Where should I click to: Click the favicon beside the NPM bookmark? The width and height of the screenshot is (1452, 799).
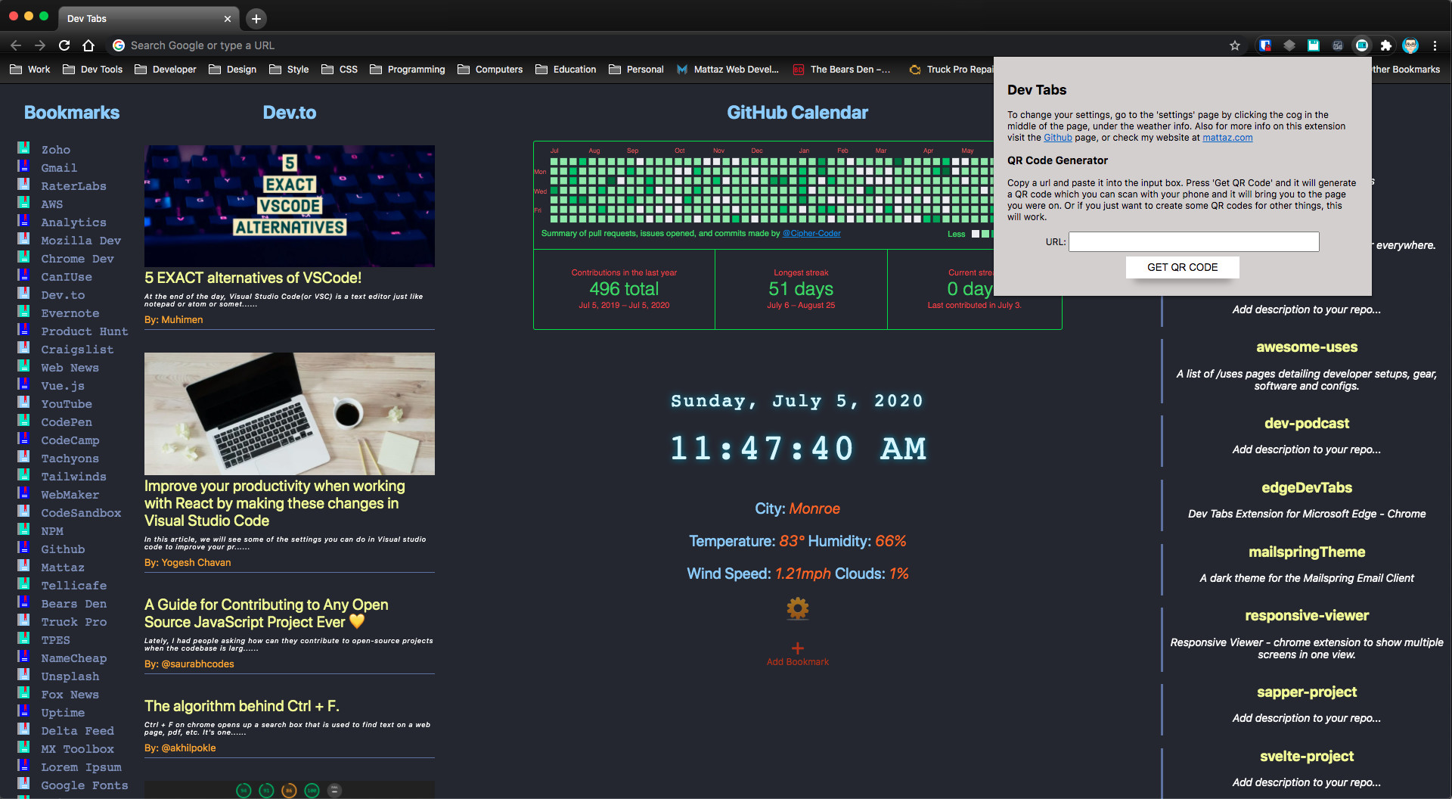point(24,530)
